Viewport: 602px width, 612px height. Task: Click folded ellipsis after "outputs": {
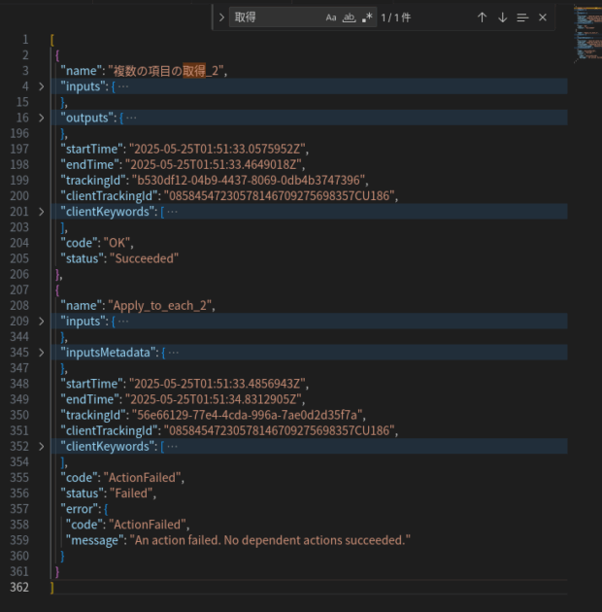point(131,118)
